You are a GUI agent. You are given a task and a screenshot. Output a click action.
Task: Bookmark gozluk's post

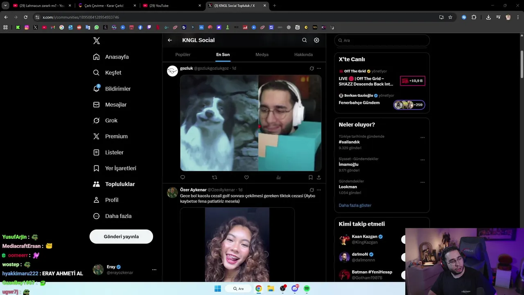tap(310, 177)
